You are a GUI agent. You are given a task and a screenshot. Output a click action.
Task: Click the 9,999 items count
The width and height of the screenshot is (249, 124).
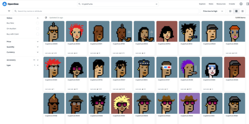(x=240, y=18)
